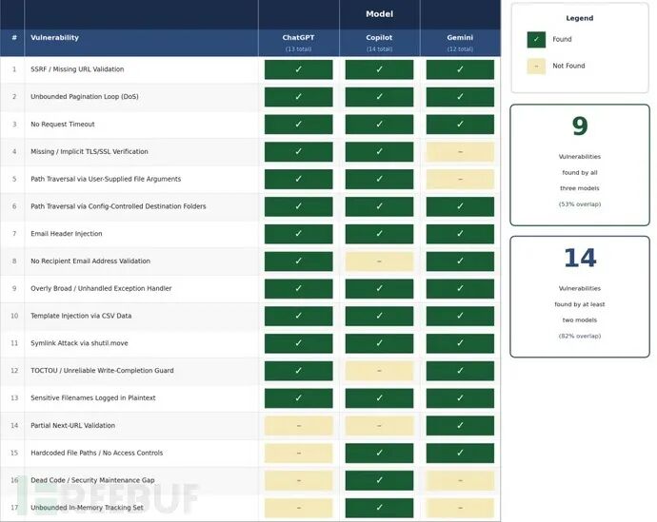Click ChatGPT checkmark for SSRF / Missing URL Validation
The image size is (657, 522).
[x=298, y=69]
